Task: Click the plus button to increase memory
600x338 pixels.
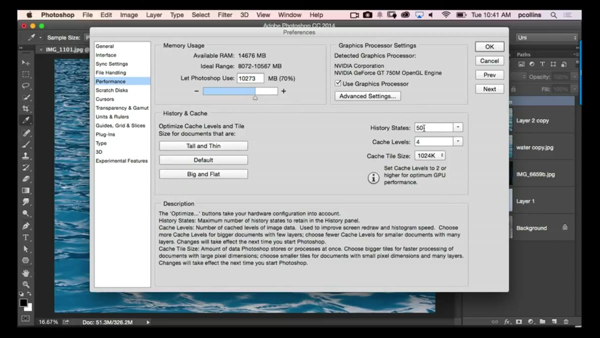Action: (283, 91)
